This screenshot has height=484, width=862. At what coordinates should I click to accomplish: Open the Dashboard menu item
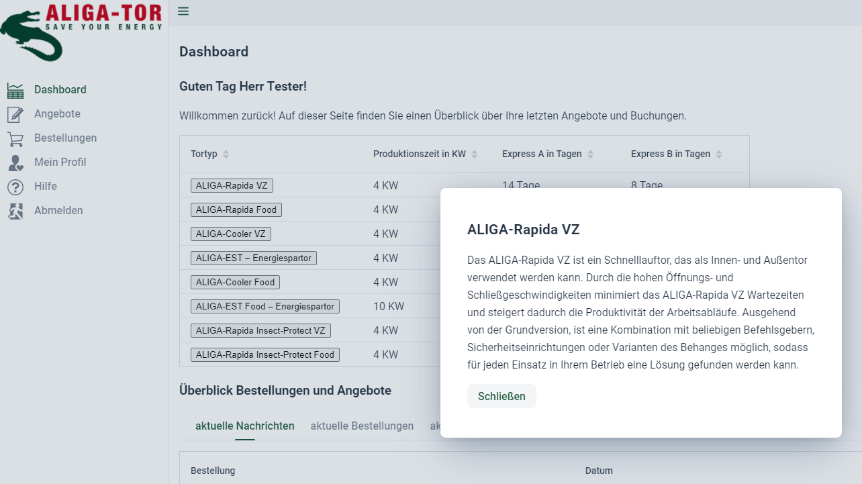60,90
